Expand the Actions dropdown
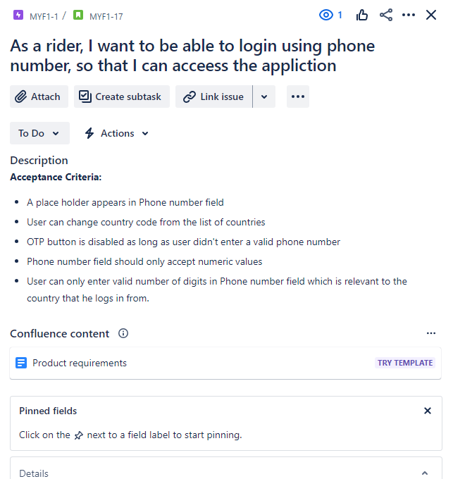This screenshot has width=453, height=479. (x=117, y=133)
